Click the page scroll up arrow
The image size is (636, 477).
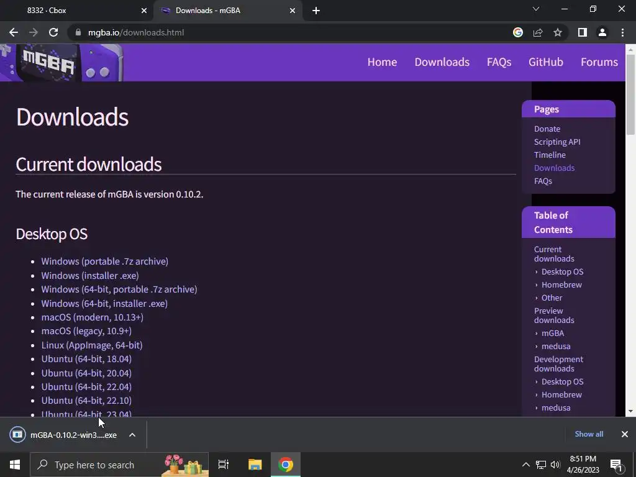630,50
